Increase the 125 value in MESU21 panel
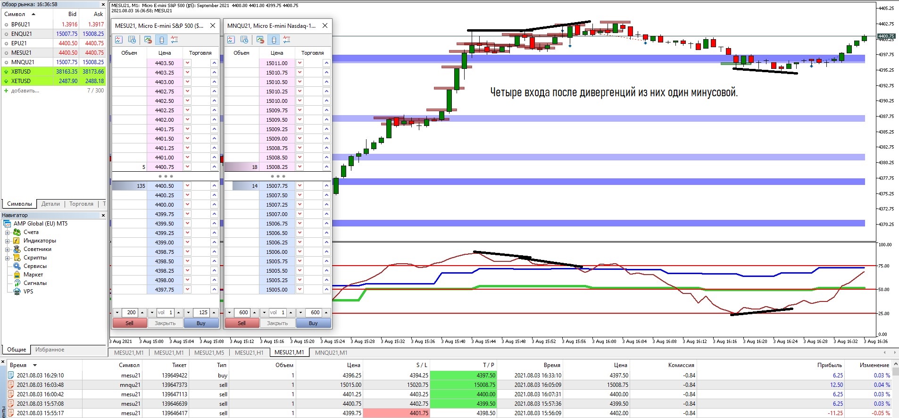This screenshot has width=899, height=418. coord(214,313)
